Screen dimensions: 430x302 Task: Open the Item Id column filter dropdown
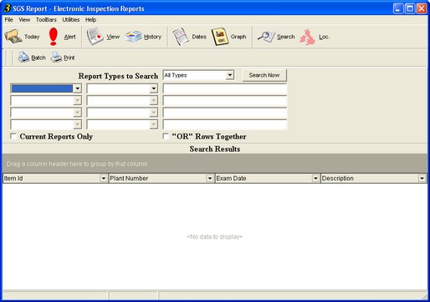[104, 179]
